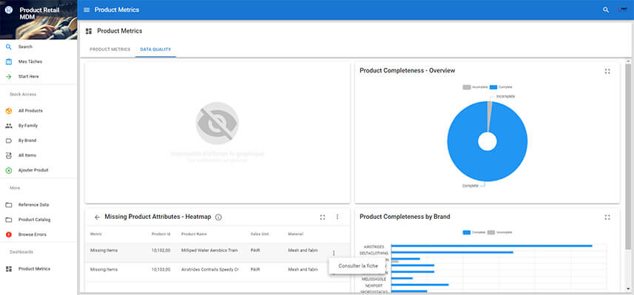Click the Material column header
The image size is (634, 295).
click(296, 234)
